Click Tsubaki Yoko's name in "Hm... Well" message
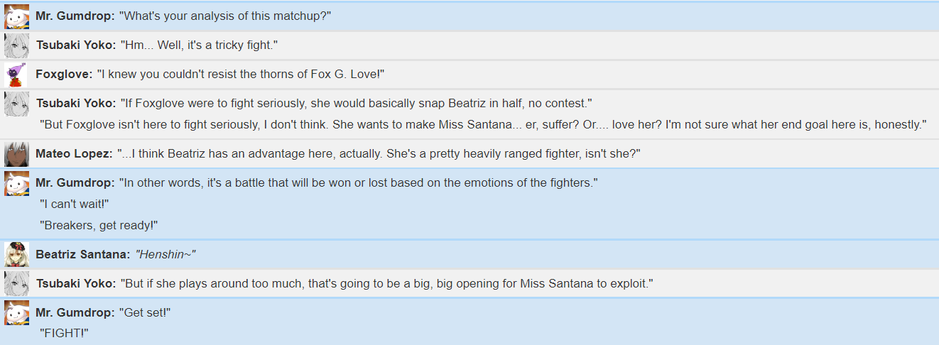This screenshot has height=345, width=939. click(x=76, y=45)
